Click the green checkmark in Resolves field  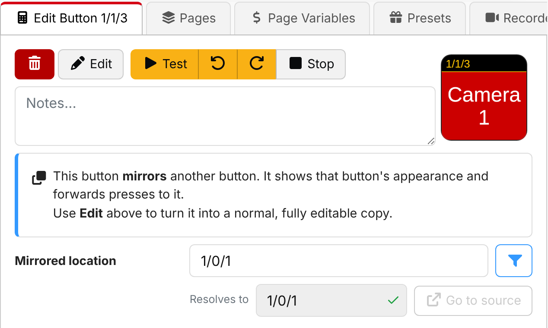coord(393,300)
